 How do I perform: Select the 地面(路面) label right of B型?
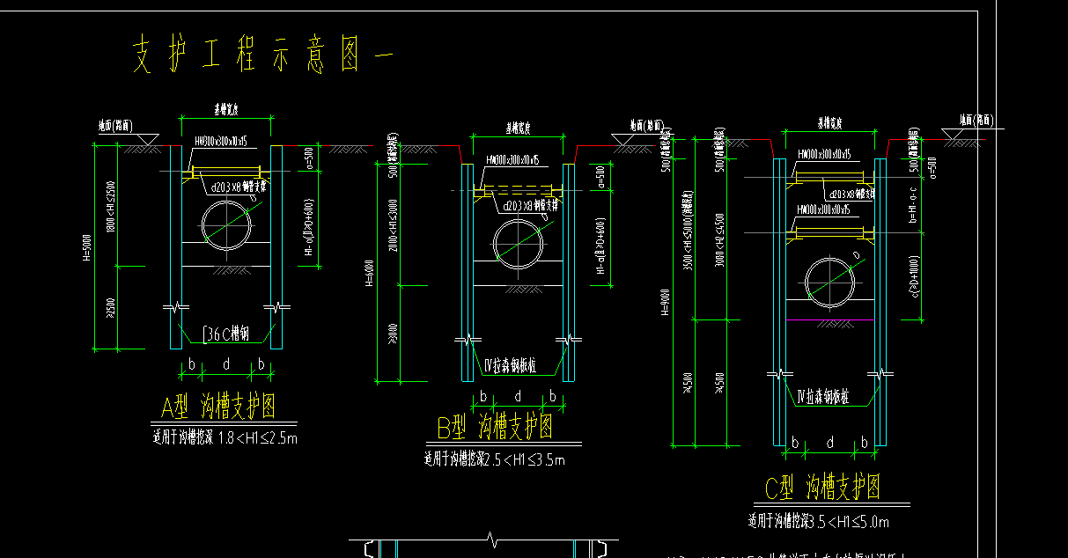(647, 125)
